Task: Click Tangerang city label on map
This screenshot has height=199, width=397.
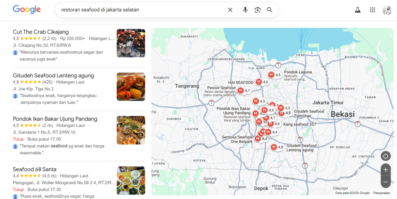Action: tap(187, 86)
